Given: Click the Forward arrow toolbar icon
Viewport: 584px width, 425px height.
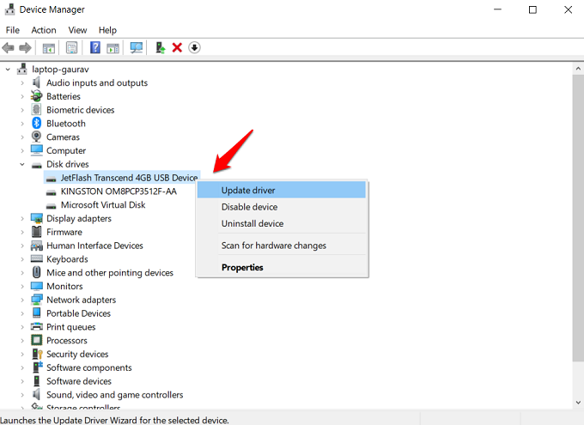Looking at the screenshot, I should point(25,48).
